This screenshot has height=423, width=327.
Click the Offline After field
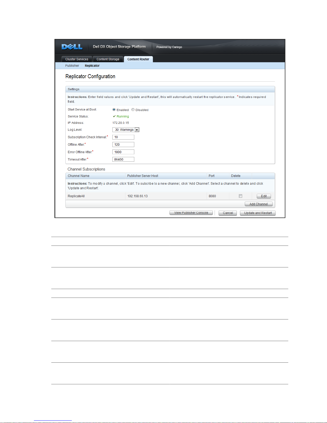tap(123, 145)
